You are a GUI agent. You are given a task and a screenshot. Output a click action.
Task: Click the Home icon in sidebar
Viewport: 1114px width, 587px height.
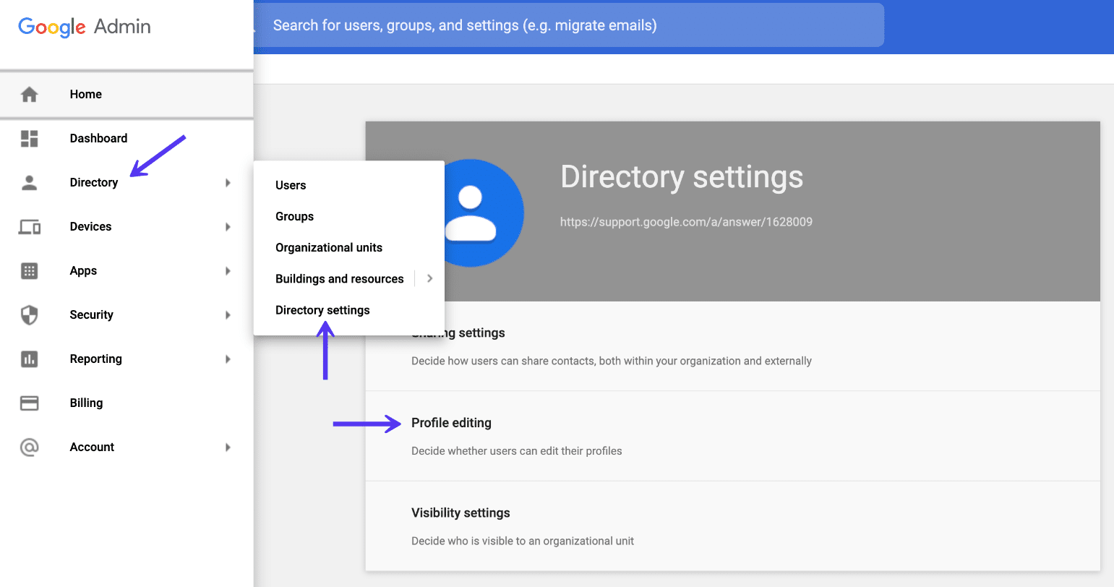[x=29, y=94]
